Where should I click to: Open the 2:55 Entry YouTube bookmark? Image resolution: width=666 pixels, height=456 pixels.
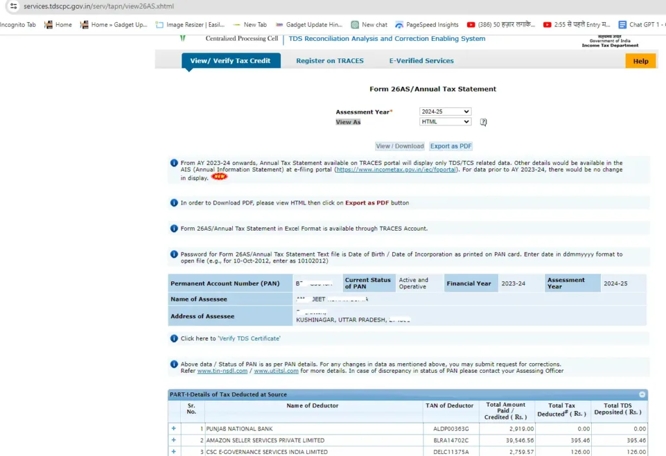pyautogui.click(x=577, y=25)
